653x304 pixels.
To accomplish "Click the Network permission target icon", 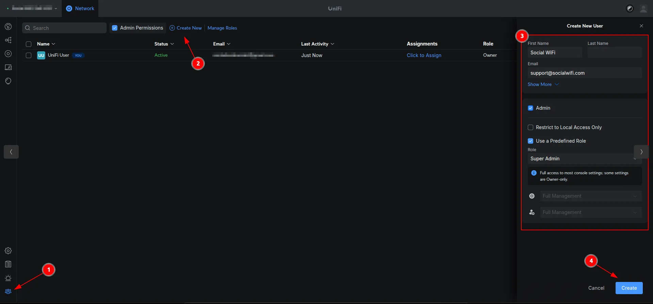I will [x=532, y=196].
